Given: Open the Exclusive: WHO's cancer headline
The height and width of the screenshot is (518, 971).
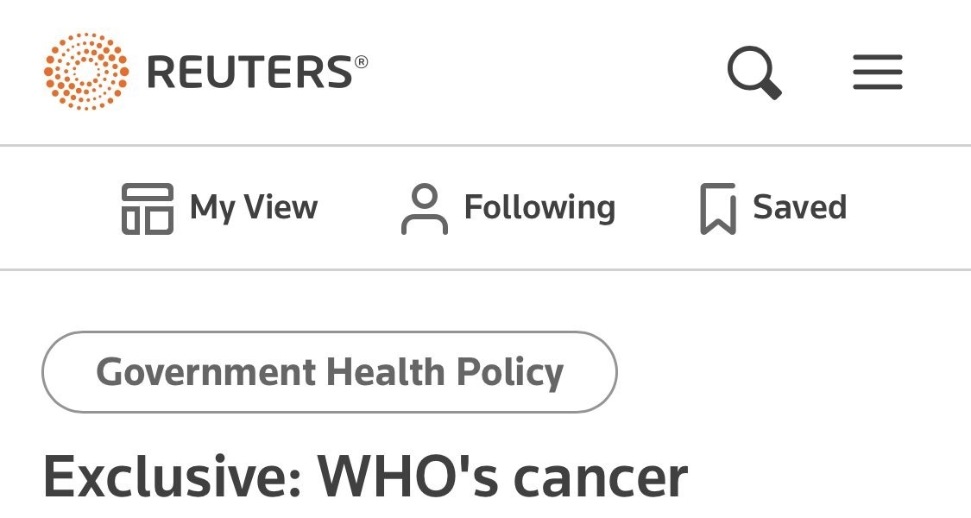Looking at the screenshot, I should pos(365,476).
